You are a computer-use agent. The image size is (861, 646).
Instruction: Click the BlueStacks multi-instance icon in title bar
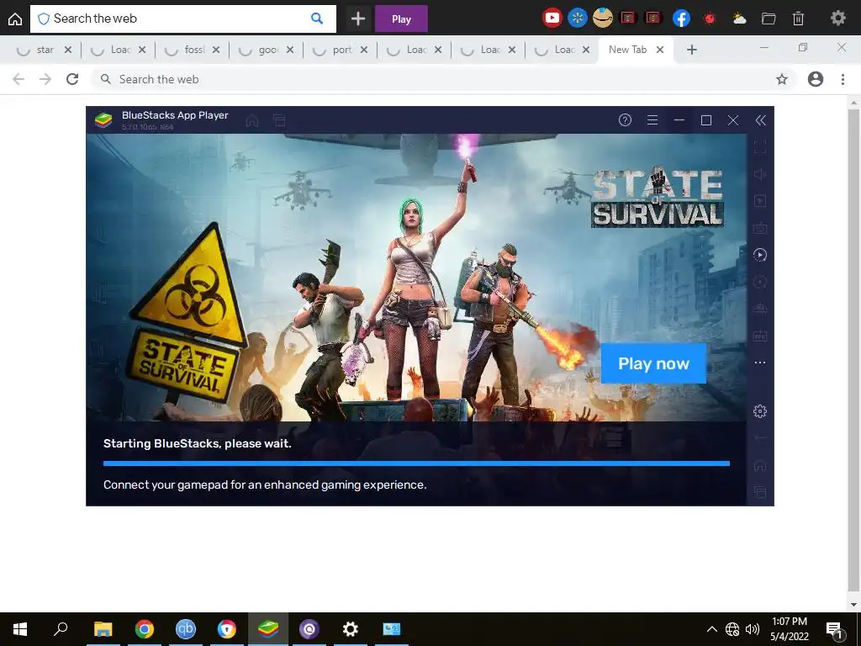click(x=279, y=120)
